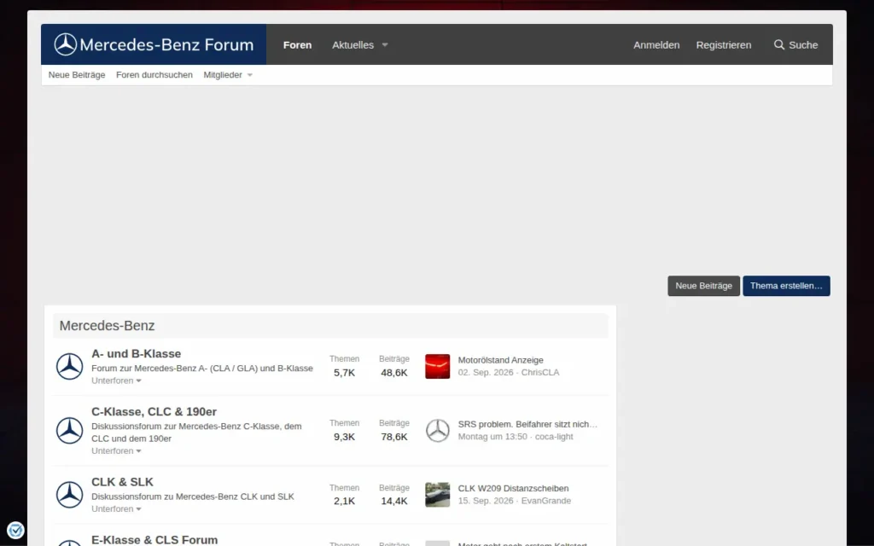Open the Mitglieder menu item
This screenshot has height=546, width=874.
coord(223,75)
